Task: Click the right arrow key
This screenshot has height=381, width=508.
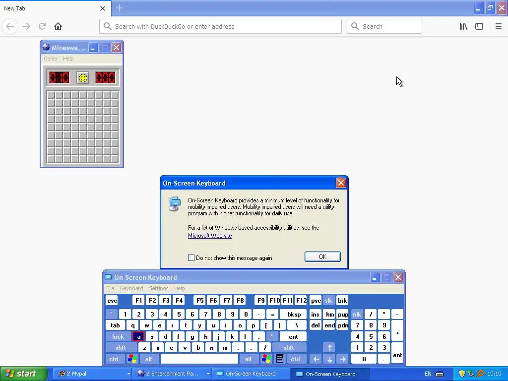Action: 342,359
